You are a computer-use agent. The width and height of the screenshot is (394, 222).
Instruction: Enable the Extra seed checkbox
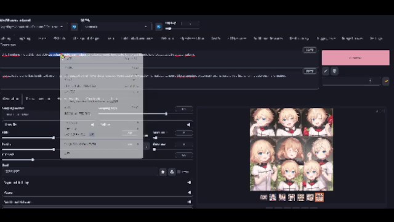pos(179,171)
